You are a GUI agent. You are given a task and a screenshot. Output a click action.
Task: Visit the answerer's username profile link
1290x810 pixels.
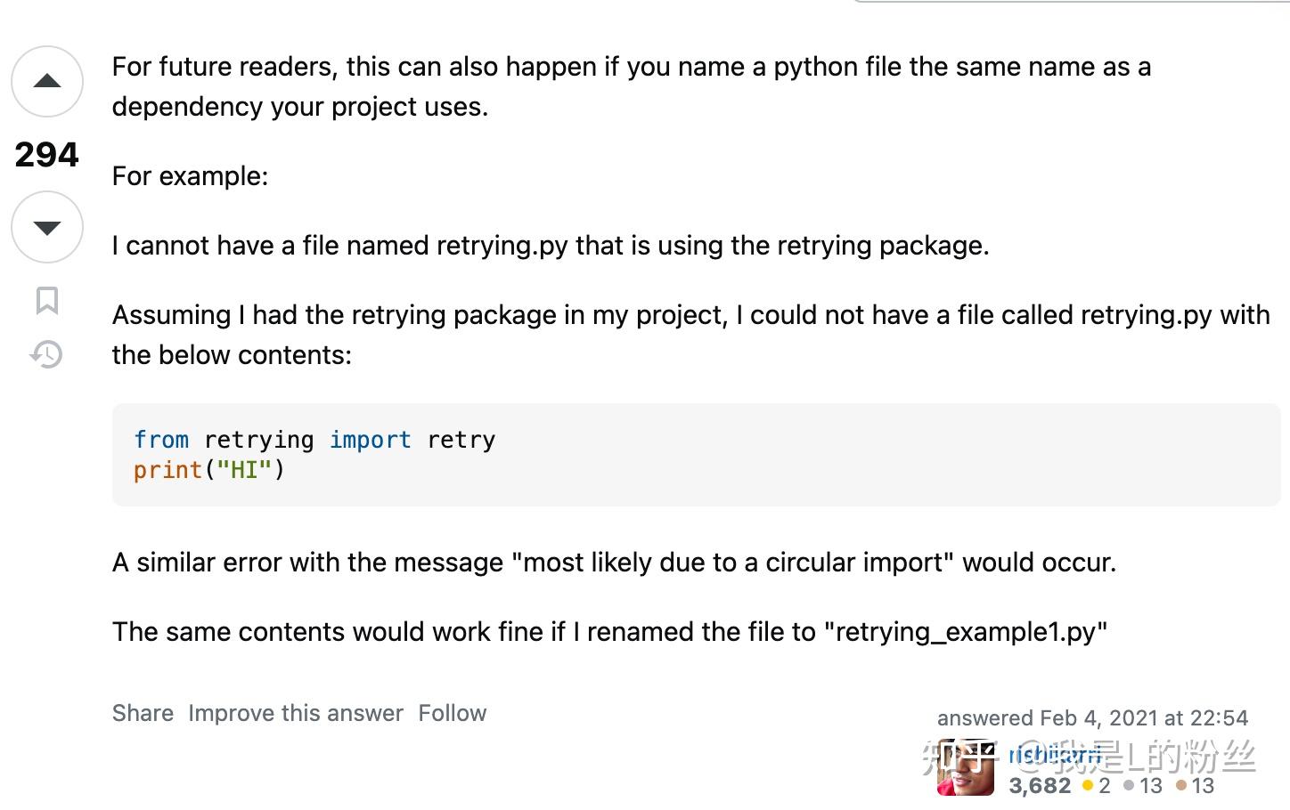pyautogui.click(x=1055, y=756)
